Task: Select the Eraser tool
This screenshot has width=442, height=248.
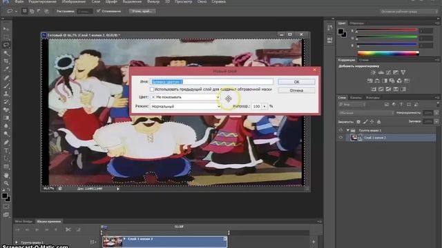Action: (6, 110)
